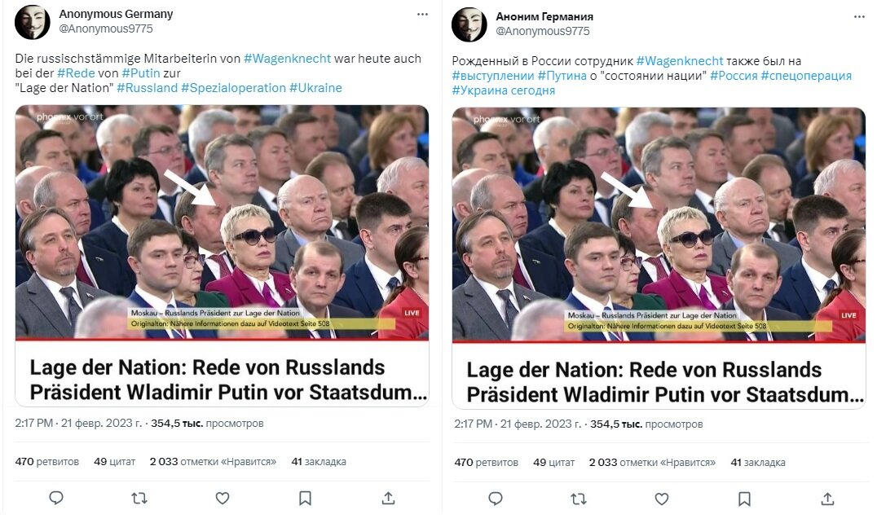
Task: Retweet the Russian-language tweet
Action: click(x=579, y=499)
